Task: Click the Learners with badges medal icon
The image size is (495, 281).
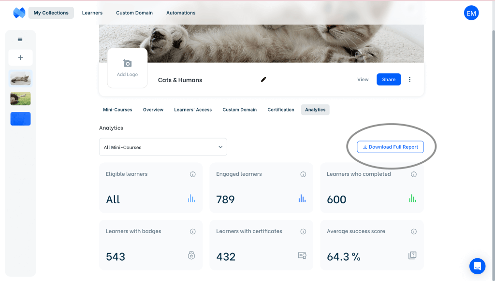Action: [x=191, y=256]
